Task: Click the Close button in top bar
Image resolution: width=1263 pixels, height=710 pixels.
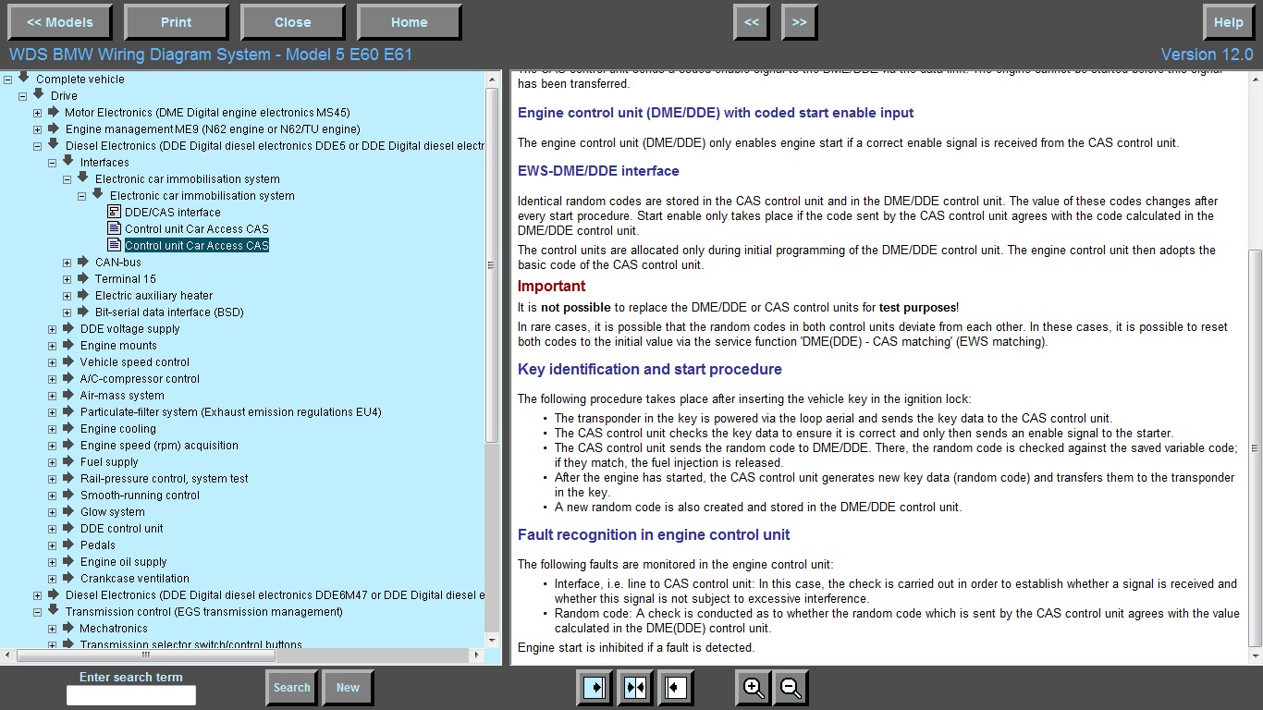Action: tap(292, 22)
